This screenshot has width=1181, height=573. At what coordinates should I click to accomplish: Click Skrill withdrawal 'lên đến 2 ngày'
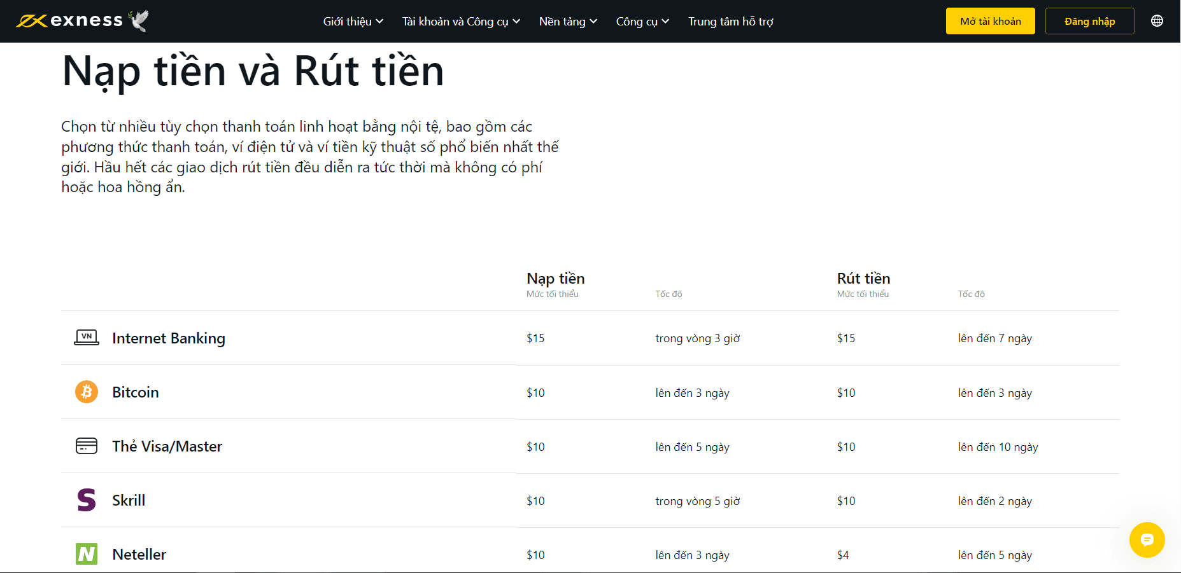[x=995, y=501]
